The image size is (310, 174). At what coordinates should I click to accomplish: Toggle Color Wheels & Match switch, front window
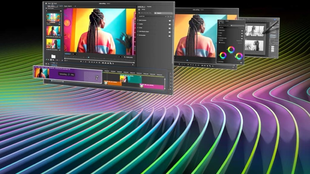[170, 32]
